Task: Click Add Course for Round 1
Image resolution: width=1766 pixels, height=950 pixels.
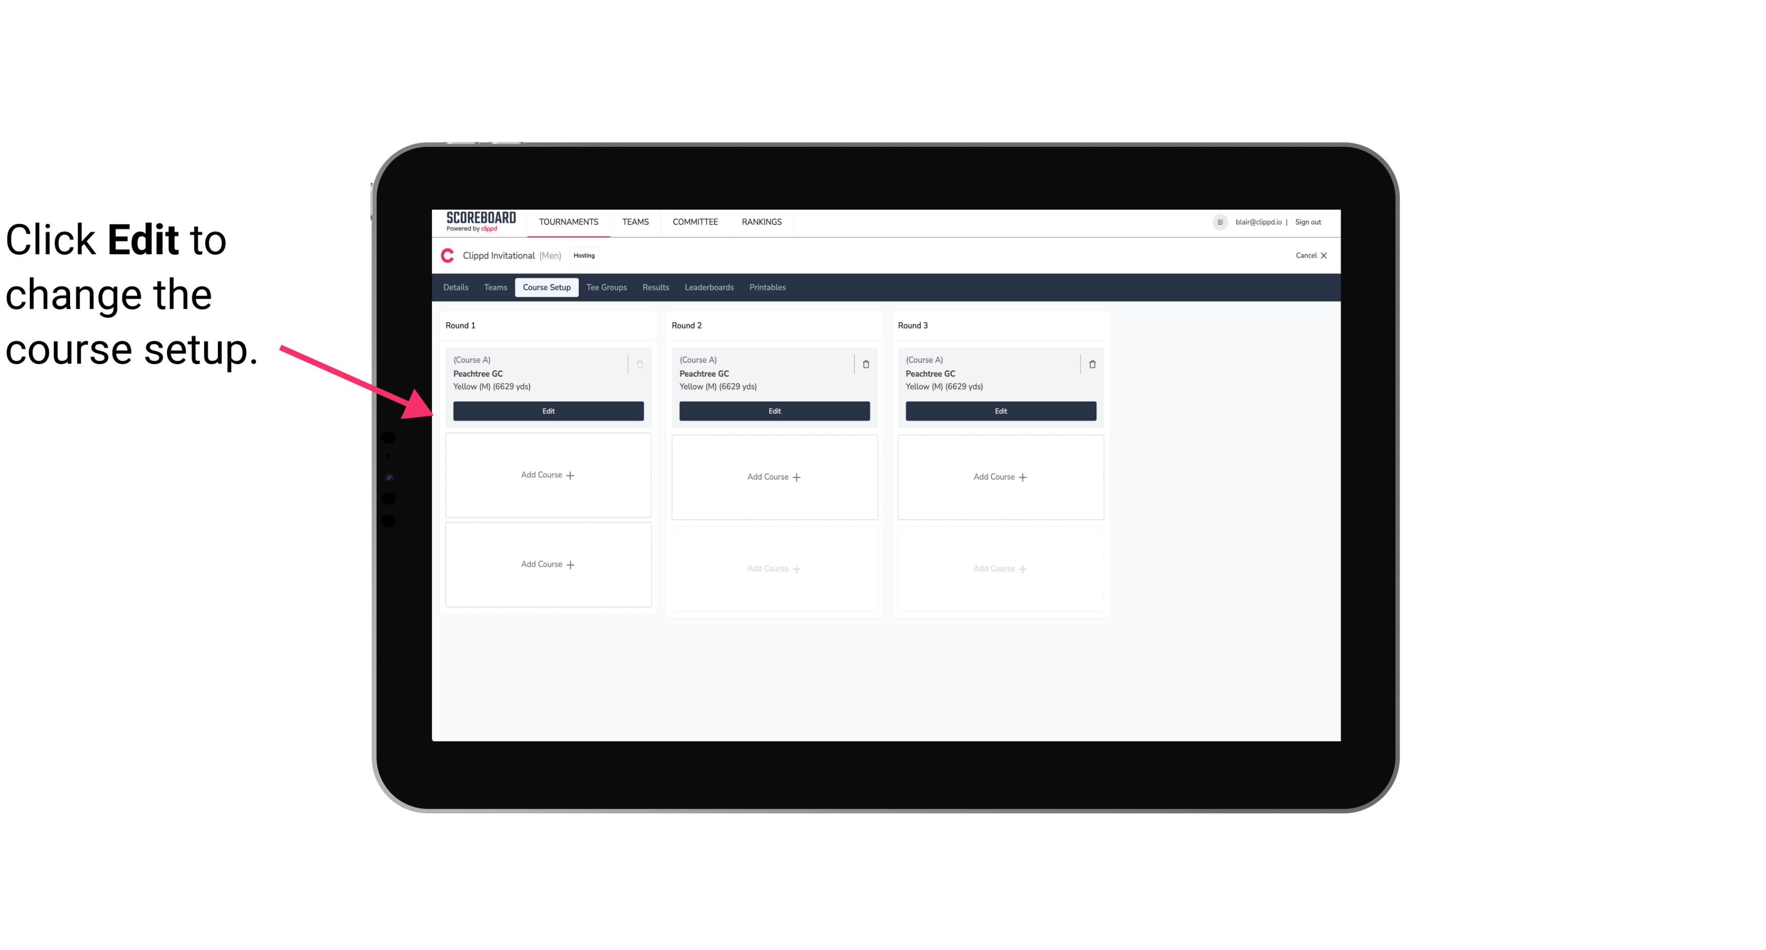Action: [x=548, y=475]
